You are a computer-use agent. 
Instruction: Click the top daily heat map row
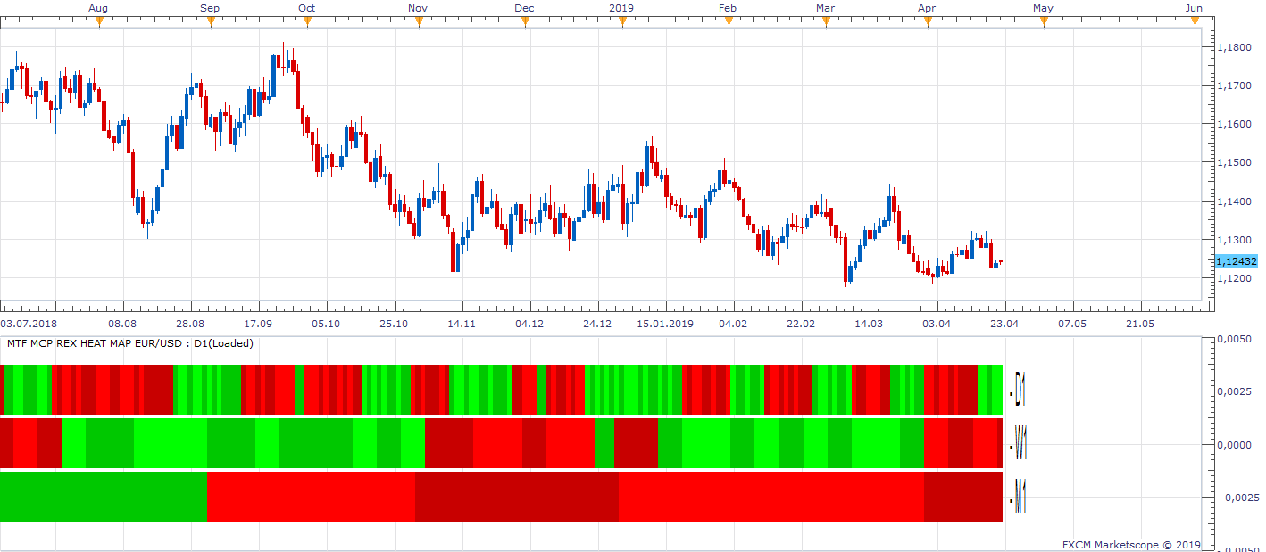tap(502, 390)
